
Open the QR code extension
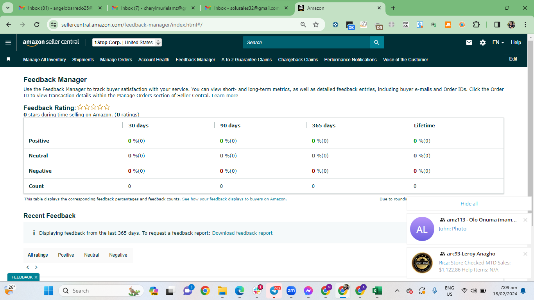coord(406,25)
